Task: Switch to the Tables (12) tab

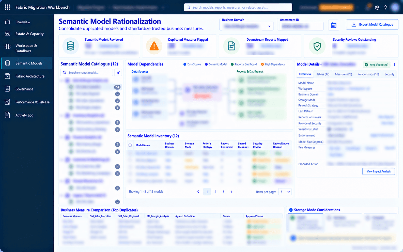Action: (323, 74)
